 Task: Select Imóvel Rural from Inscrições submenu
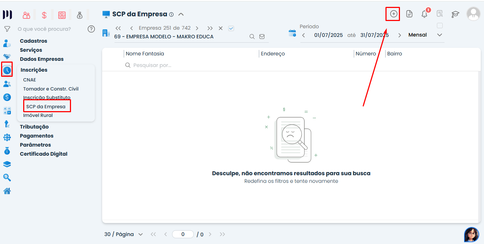[38, 115]
